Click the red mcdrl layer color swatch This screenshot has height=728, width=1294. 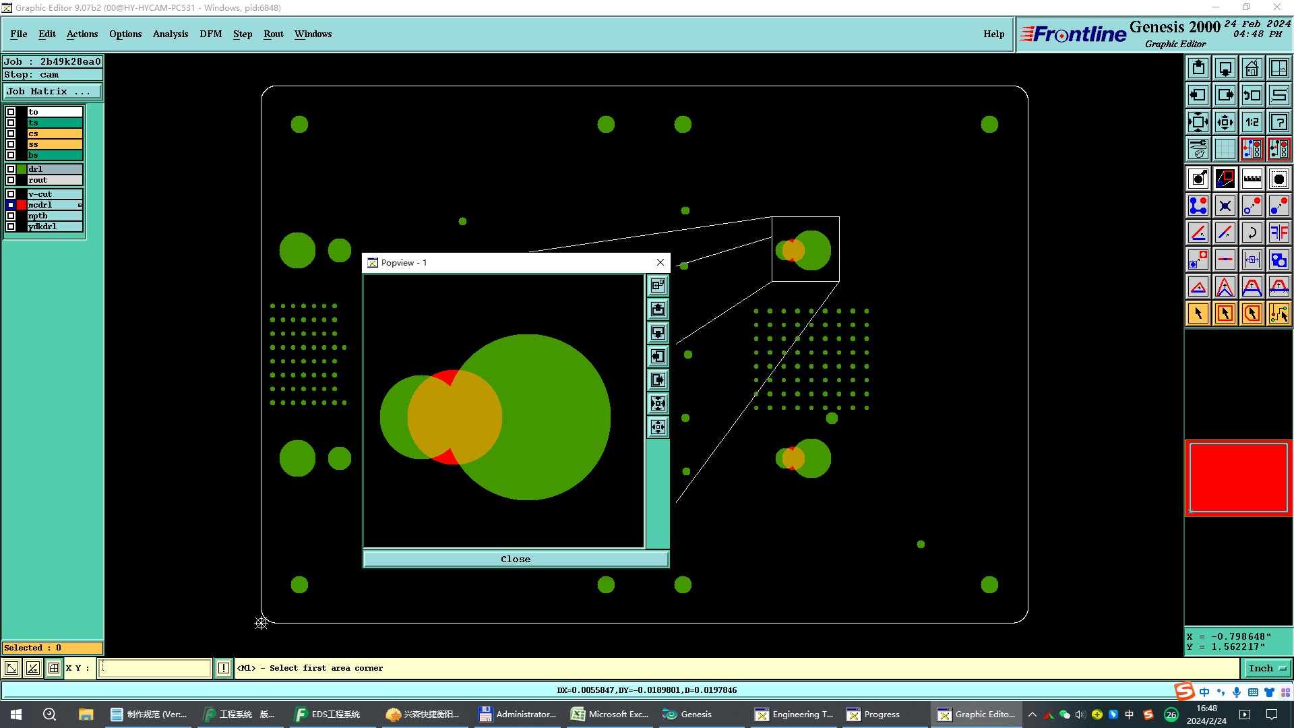pyautogui.click(x=22, y=205)
